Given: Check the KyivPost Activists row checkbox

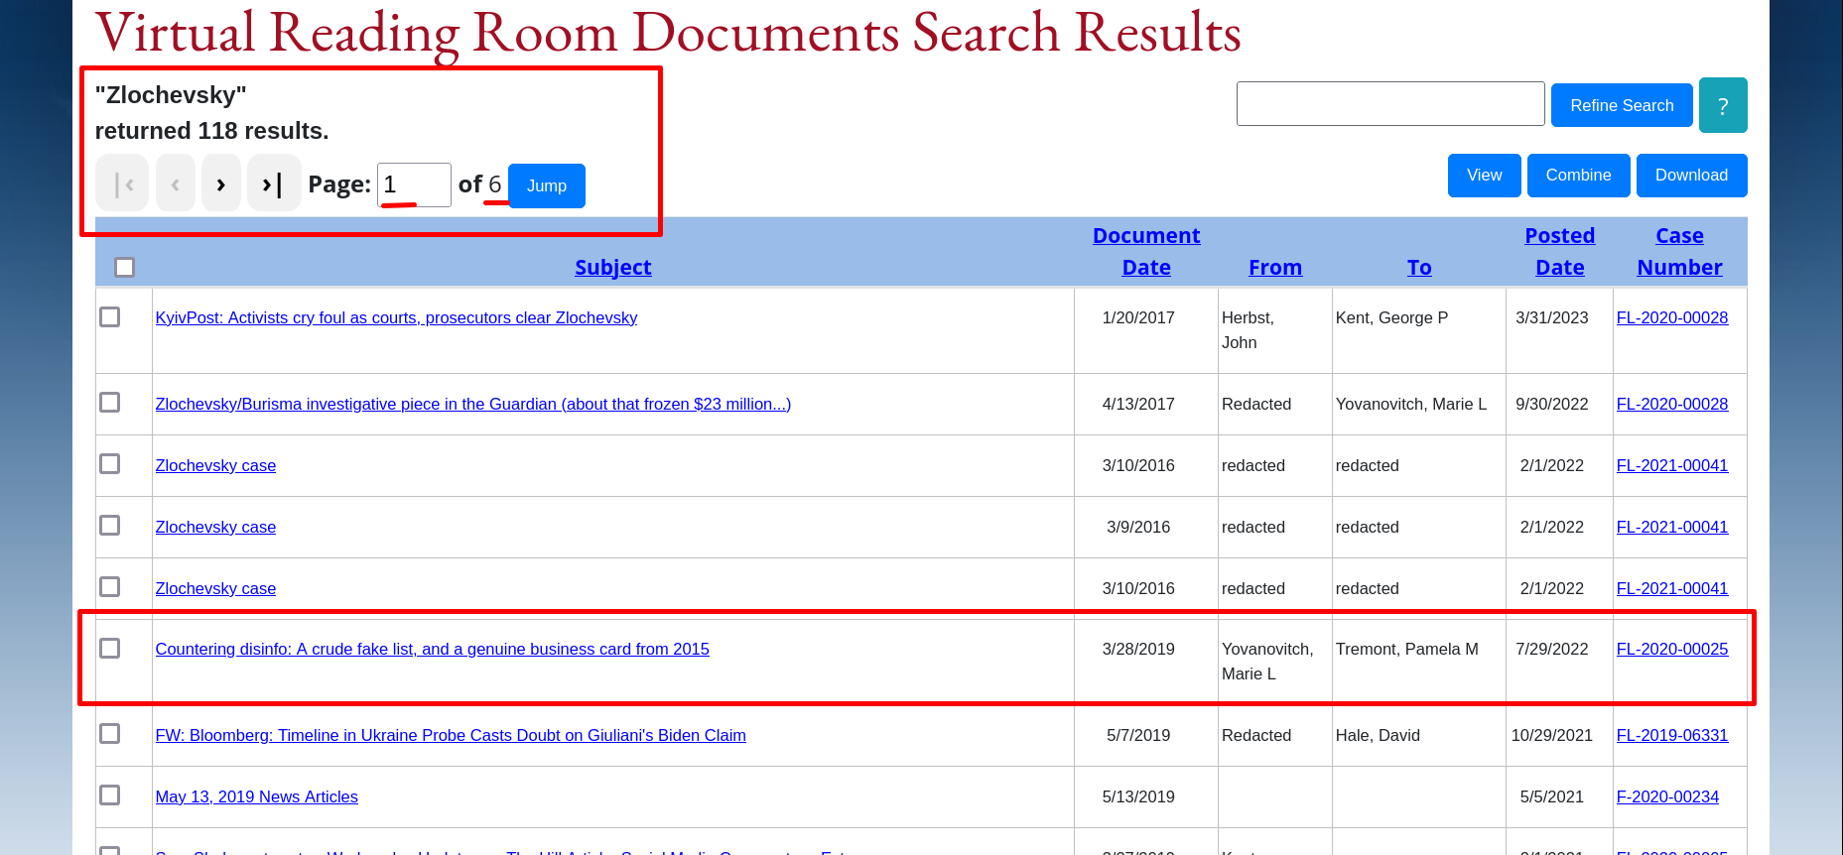Looking at the screenshot, I should tap(110, 316).
